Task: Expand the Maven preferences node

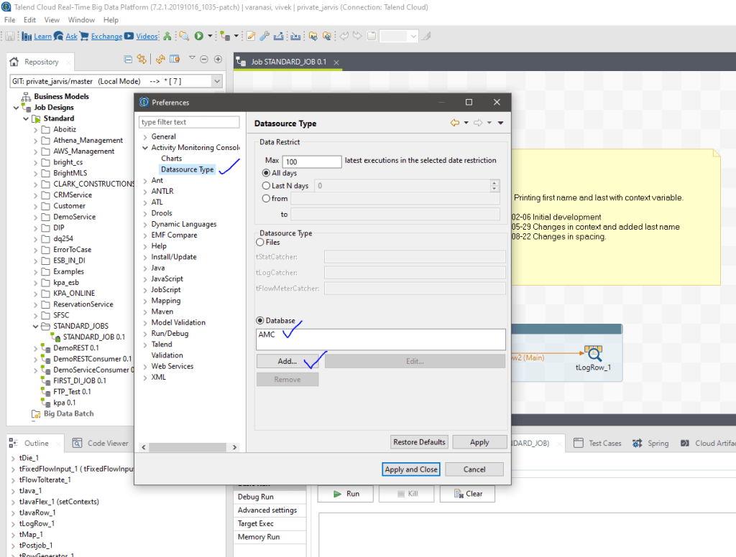Action: (x=145, y=312)
